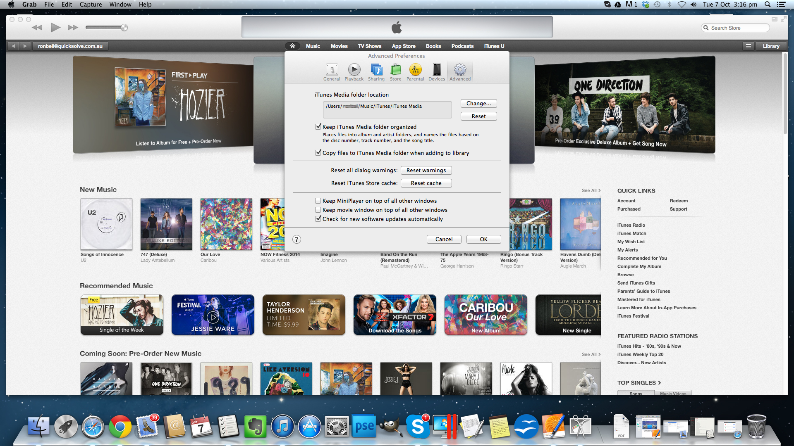Open the TV Shows store tab
Image resolution: width=794 pixels, height=446 pixels.
pos(370,46)
